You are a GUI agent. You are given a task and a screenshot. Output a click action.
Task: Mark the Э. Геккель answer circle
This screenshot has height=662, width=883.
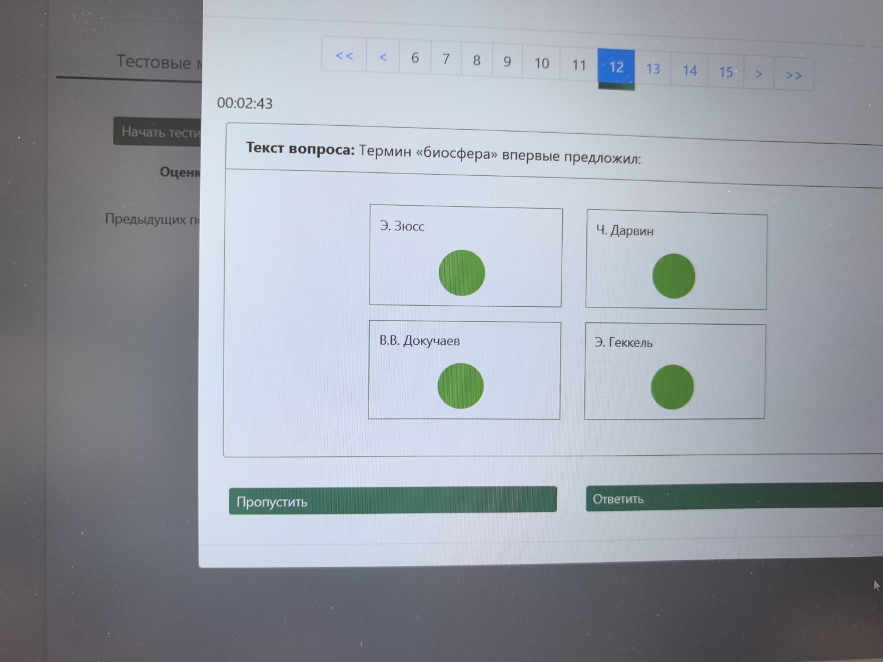coord(672,387)
